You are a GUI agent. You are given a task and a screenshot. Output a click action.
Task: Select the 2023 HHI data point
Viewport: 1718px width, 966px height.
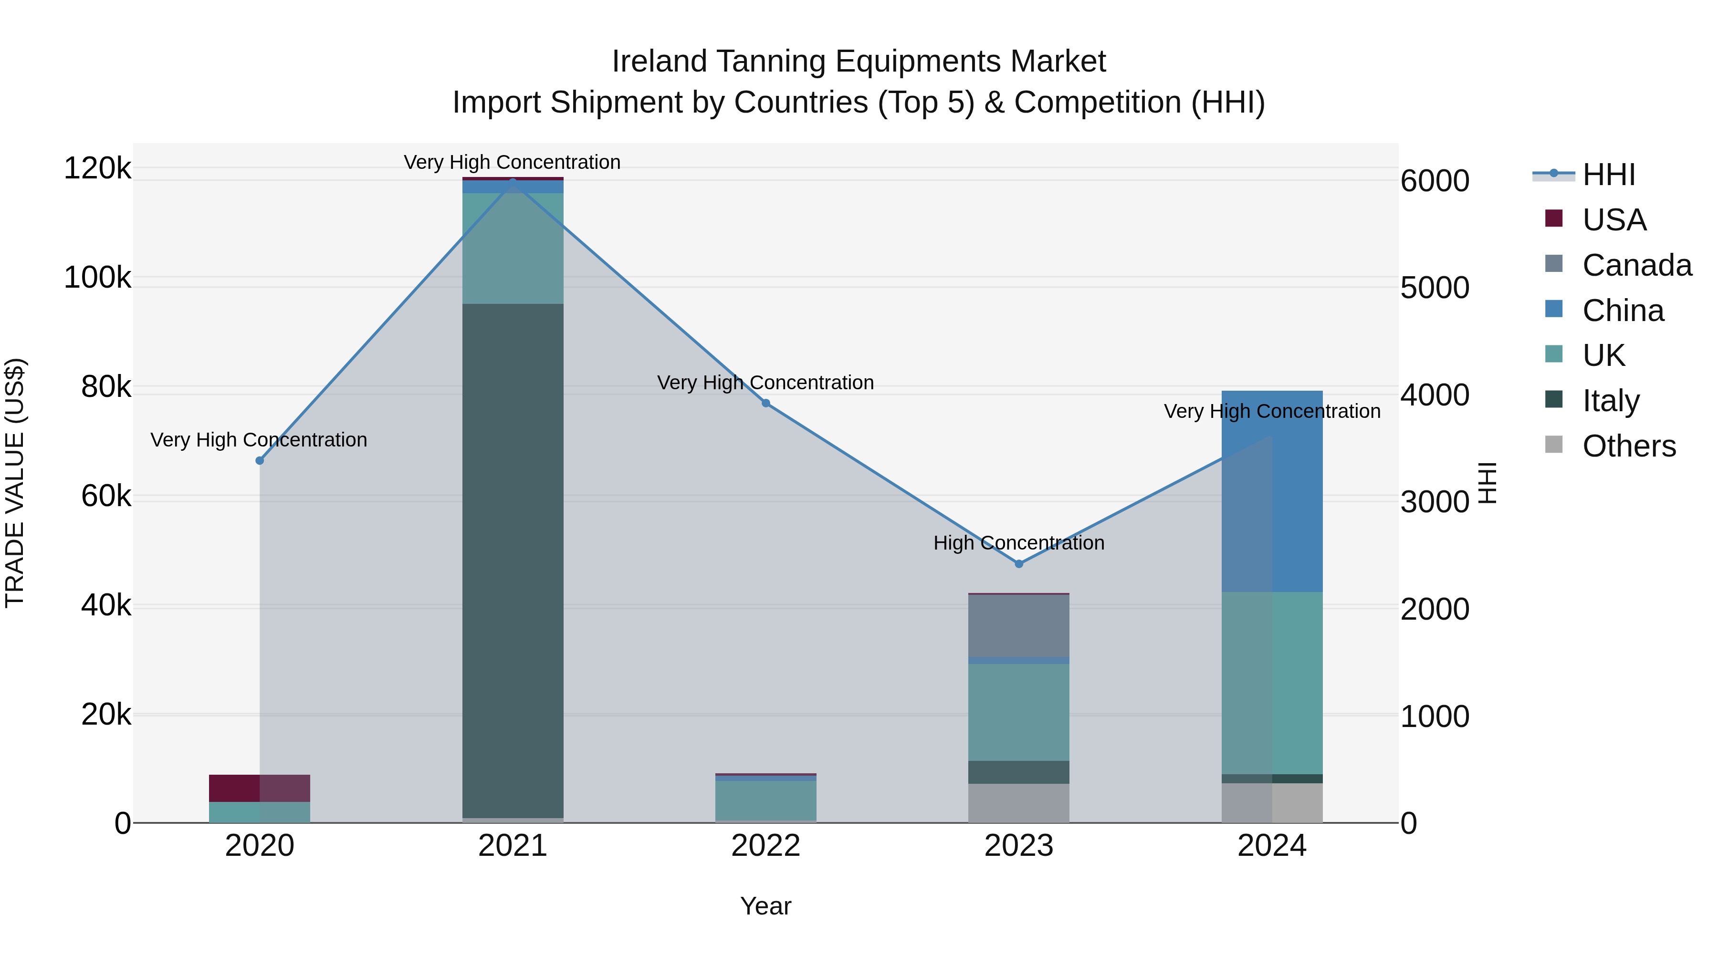pyautogui.click(x=1018, y=564)
